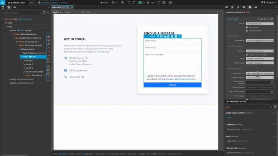278x156 pixels.
Task: Collapse the Comments actions section
Action: coord(274,125)
